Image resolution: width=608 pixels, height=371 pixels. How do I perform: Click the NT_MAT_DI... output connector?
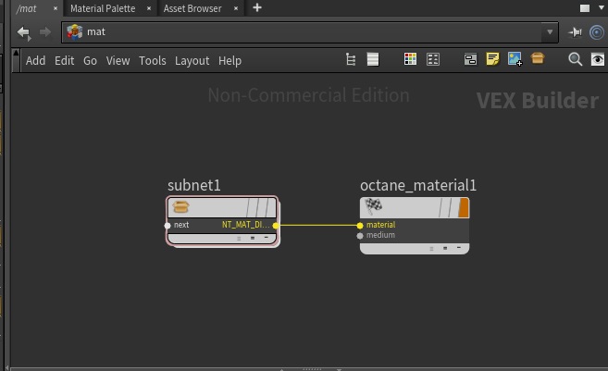coord(275,225)
